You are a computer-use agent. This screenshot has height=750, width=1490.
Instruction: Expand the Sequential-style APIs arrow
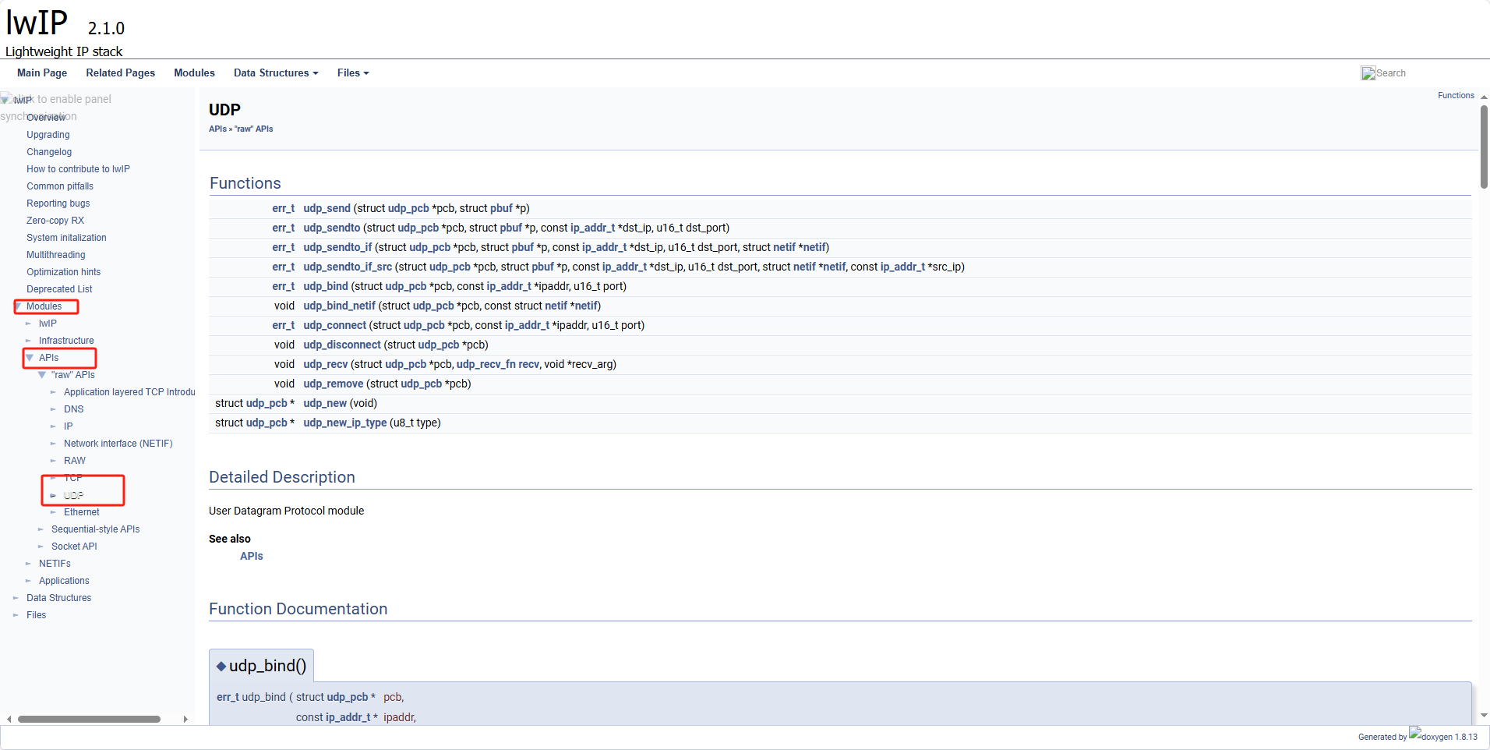tap(41, 529)
